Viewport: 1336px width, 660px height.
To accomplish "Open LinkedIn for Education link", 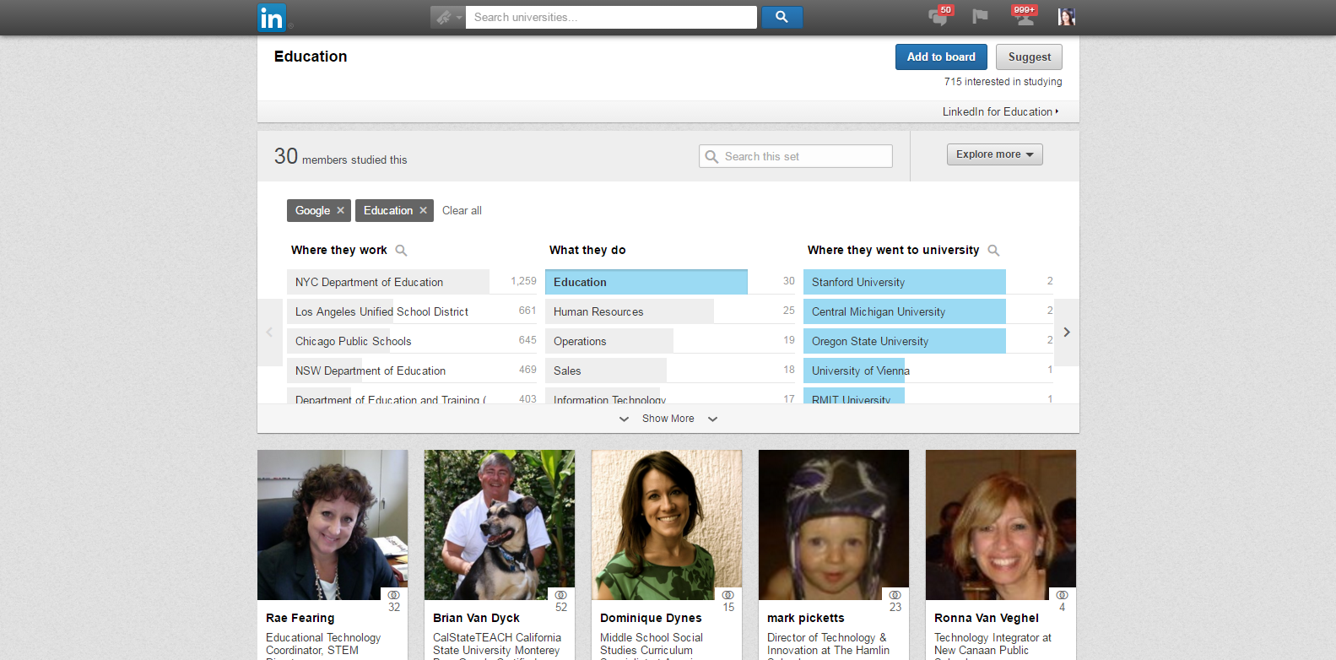I will coord(1000,111).
